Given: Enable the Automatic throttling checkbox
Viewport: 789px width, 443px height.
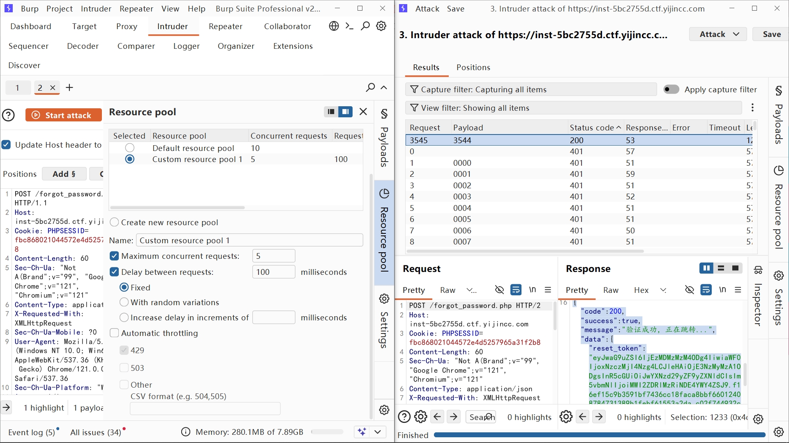Looking at the screenshot, I should click(114, 333).
